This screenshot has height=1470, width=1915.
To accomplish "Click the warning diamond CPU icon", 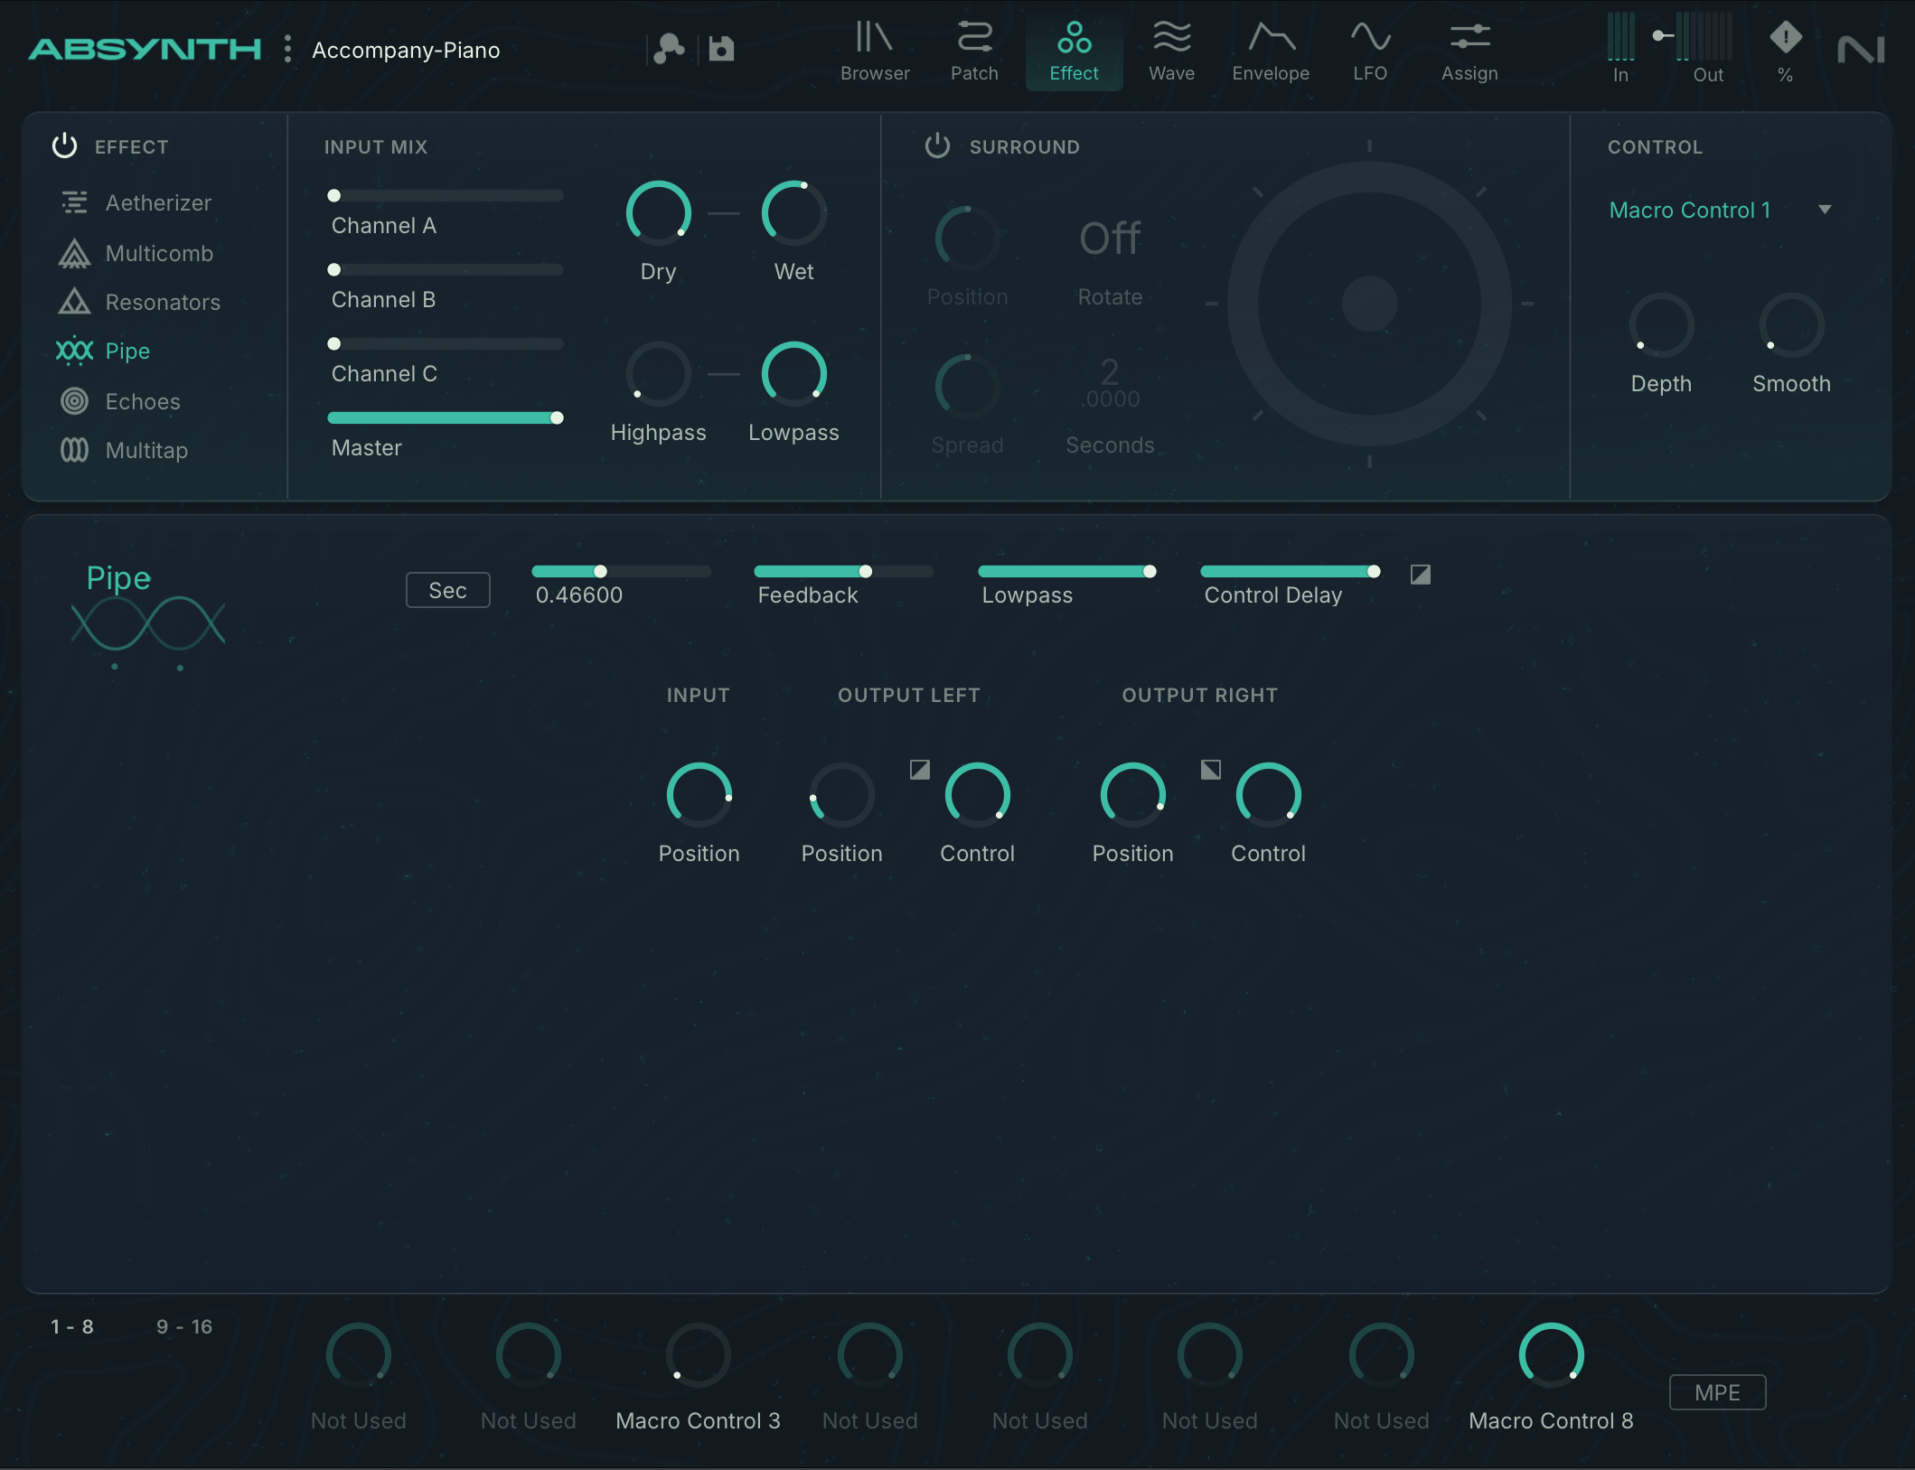I will pos(1785,38).
